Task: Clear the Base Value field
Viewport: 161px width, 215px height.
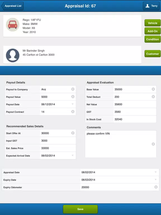Action: [153, 89]
